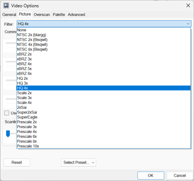
Task: Switch to the General tab
Action: click(x=9, y=15)
